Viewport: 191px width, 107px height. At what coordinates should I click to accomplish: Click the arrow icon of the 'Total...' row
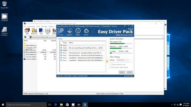point(61,48)
